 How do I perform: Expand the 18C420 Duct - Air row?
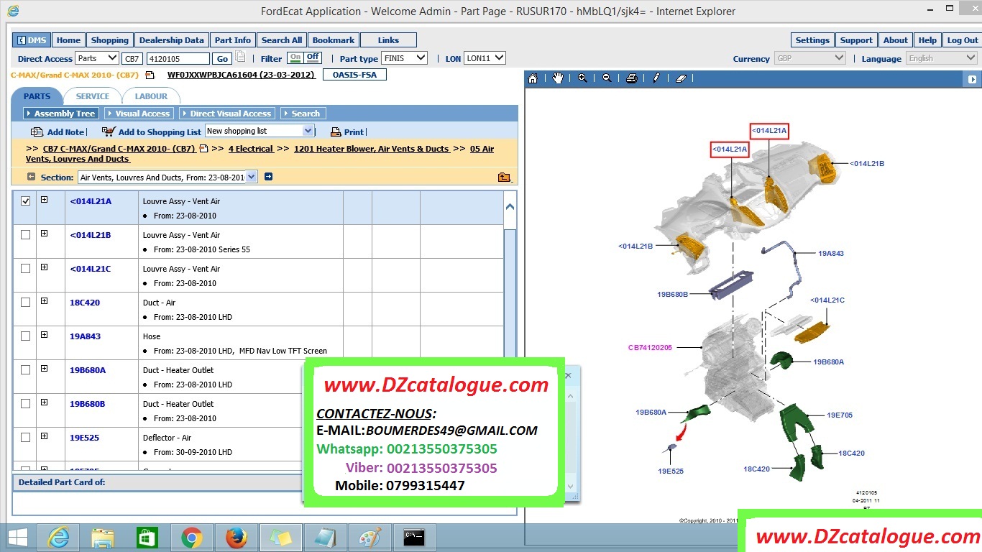(44, 301)
